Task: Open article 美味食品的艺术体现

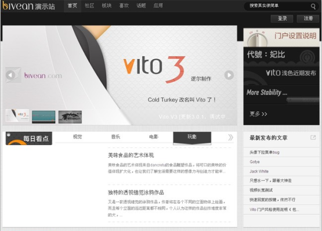Action: [131, 155]
